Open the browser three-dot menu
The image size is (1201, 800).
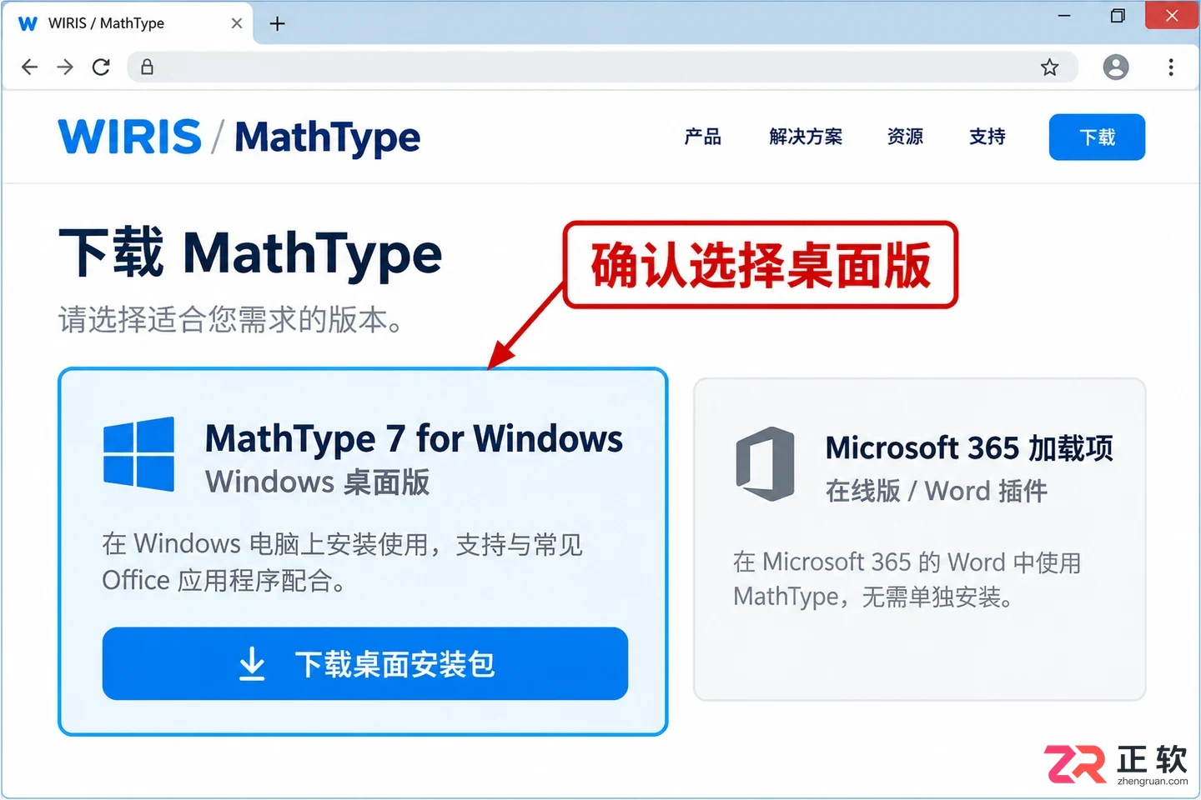(x=1171, y=67)
